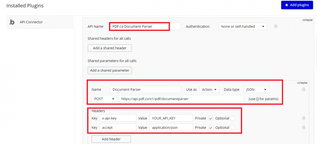Remove the accept header with trash icon
This screenshot has height=145, width=317.
[x=304, y=127]
